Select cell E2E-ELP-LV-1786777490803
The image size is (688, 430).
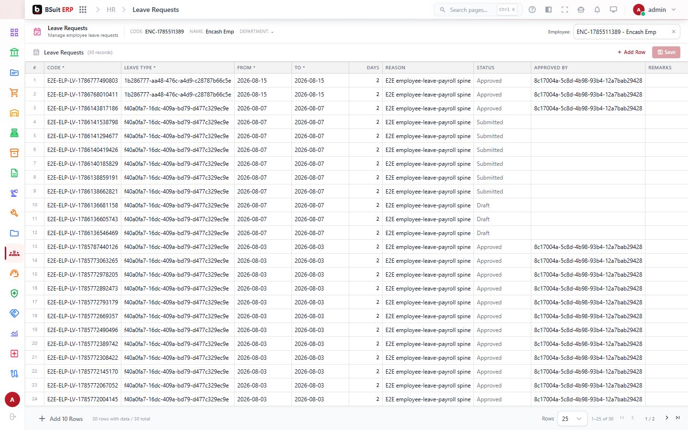[x=83, y=81]
